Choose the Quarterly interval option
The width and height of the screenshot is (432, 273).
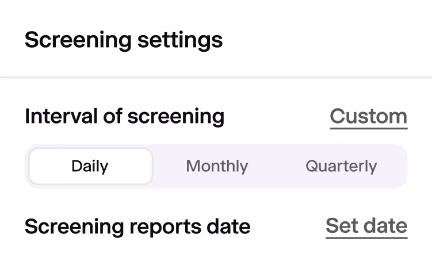[x=341, y=166]
